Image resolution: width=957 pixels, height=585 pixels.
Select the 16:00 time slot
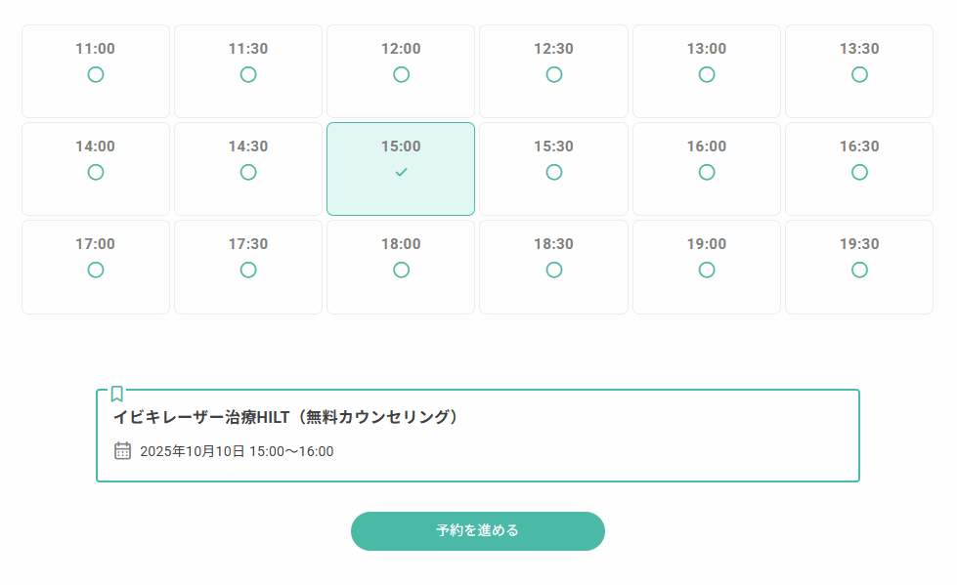coord(706,169)
